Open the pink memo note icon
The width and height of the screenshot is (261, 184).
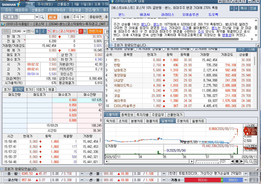click(49, 31)
